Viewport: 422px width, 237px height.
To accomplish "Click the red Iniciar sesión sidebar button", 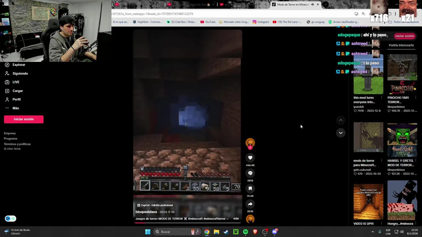I will tap(24, 119).
